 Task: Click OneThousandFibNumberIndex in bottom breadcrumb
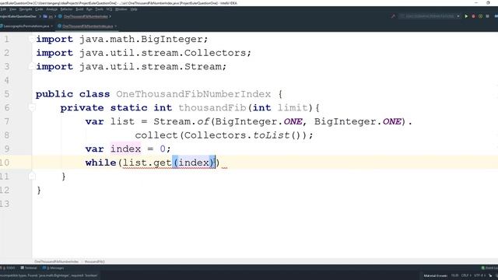pyautogui.click(x=56, y=262)
